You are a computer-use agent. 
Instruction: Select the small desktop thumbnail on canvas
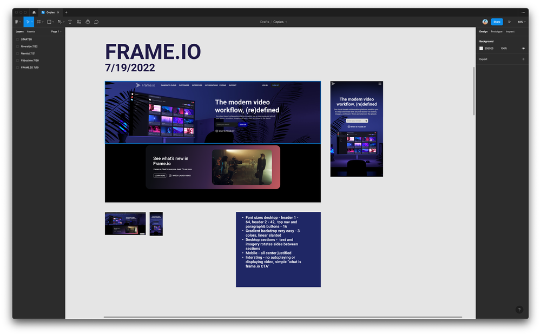[x=126, y=223]
